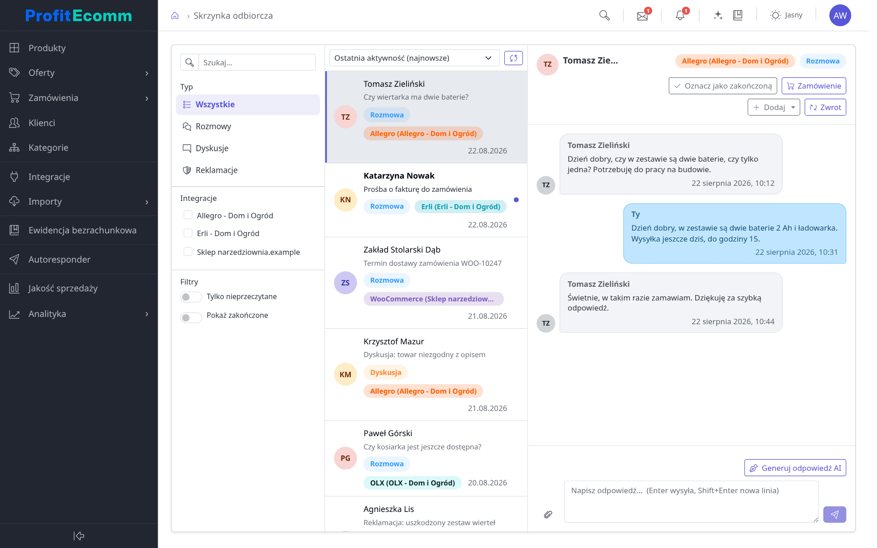Toggle Pokaż zakończone filter switch
This screenshot has height=548, width=877.
(x=191, y=317)
